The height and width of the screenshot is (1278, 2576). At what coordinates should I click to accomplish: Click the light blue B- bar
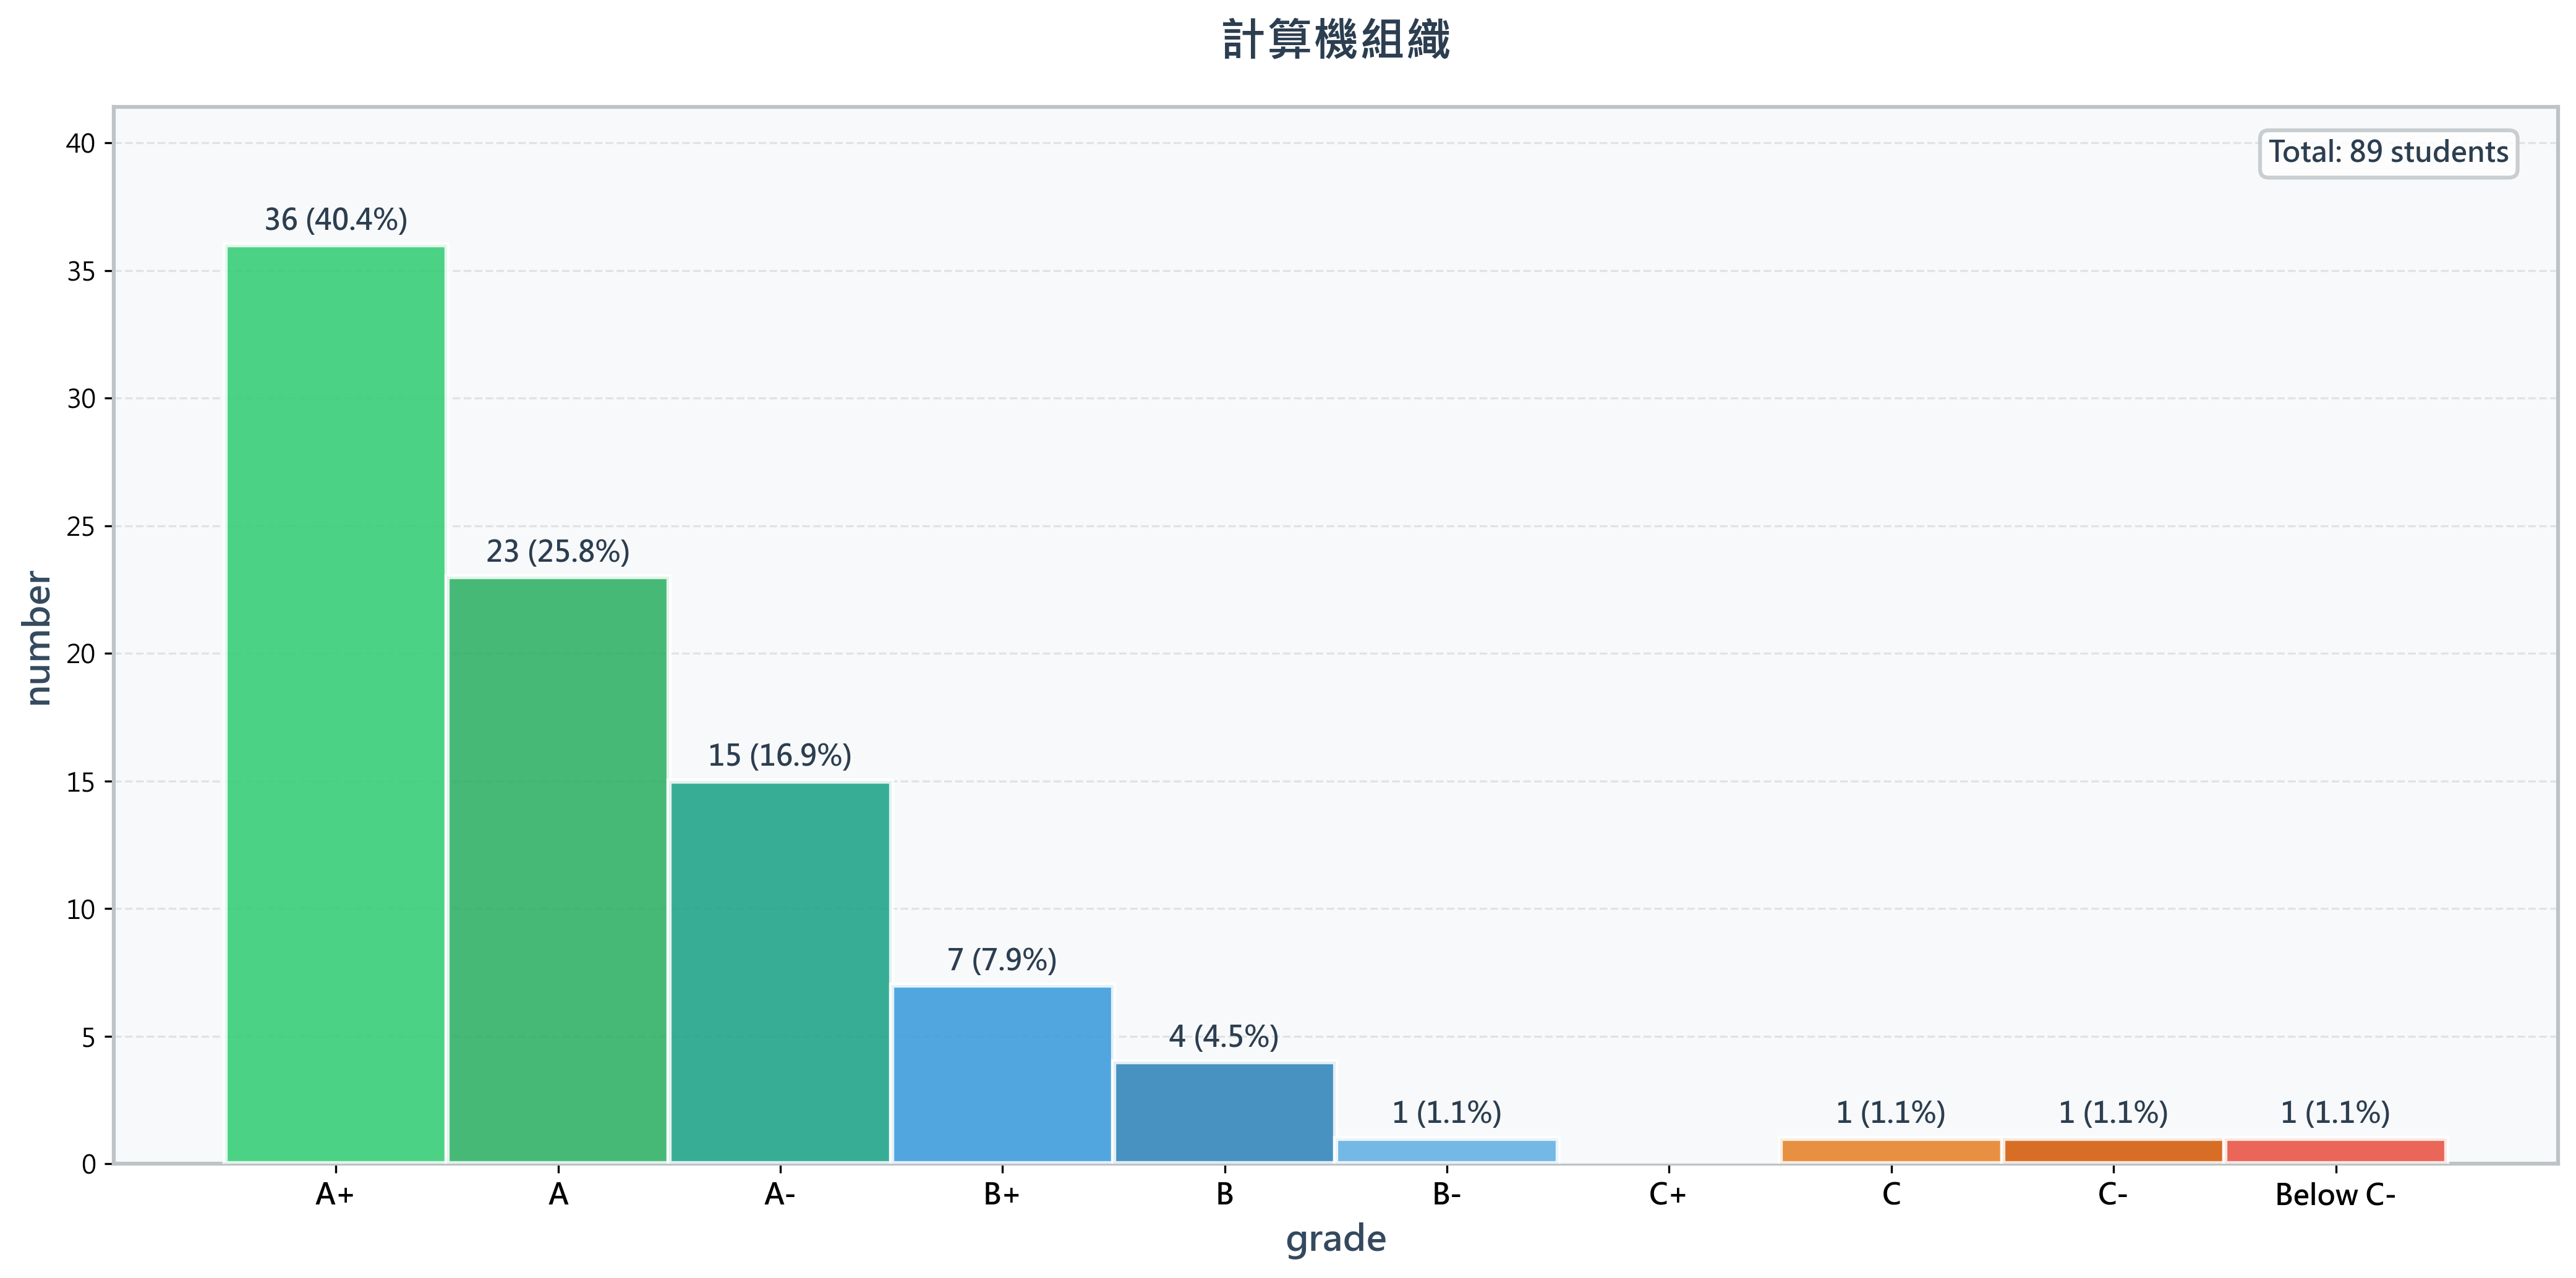tap(1446, 1151)
